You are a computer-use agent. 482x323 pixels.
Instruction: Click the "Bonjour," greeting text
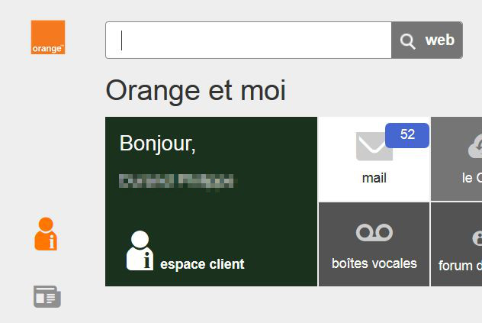point(158,144)
